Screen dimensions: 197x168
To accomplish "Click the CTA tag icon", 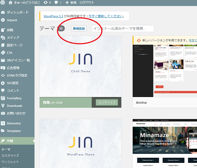I will click(3, 53).
